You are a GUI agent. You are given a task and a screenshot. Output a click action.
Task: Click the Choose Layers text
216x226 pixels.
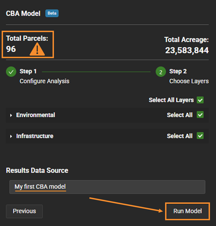[x=189, y=81]
